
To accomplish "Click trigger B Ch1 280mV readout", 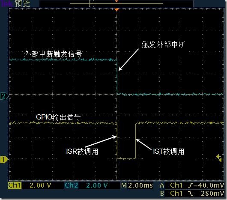I will point(192,193).
